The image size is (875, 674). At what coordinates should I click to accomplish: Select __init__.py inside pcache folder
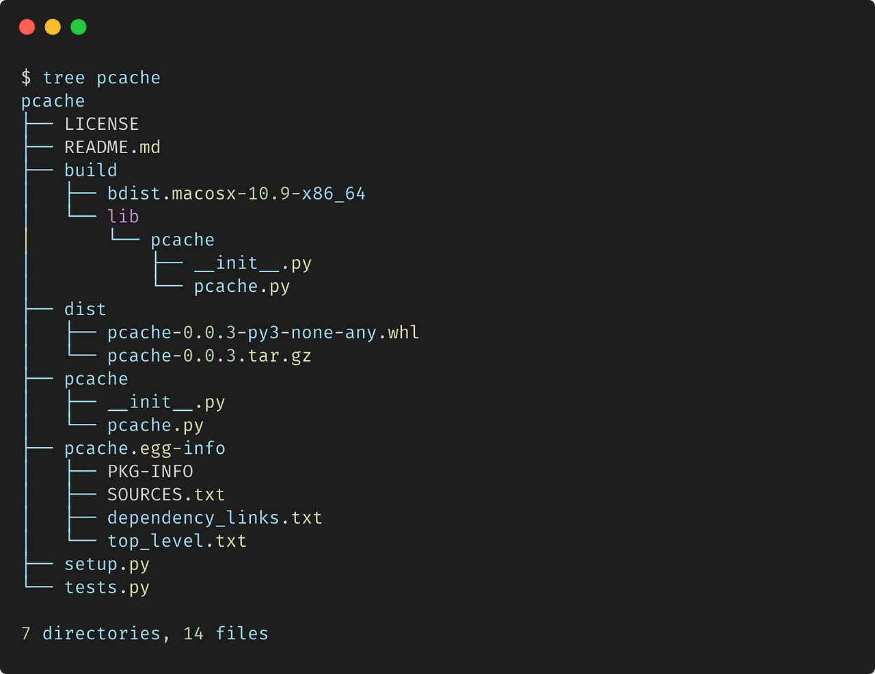pos(165,401)
